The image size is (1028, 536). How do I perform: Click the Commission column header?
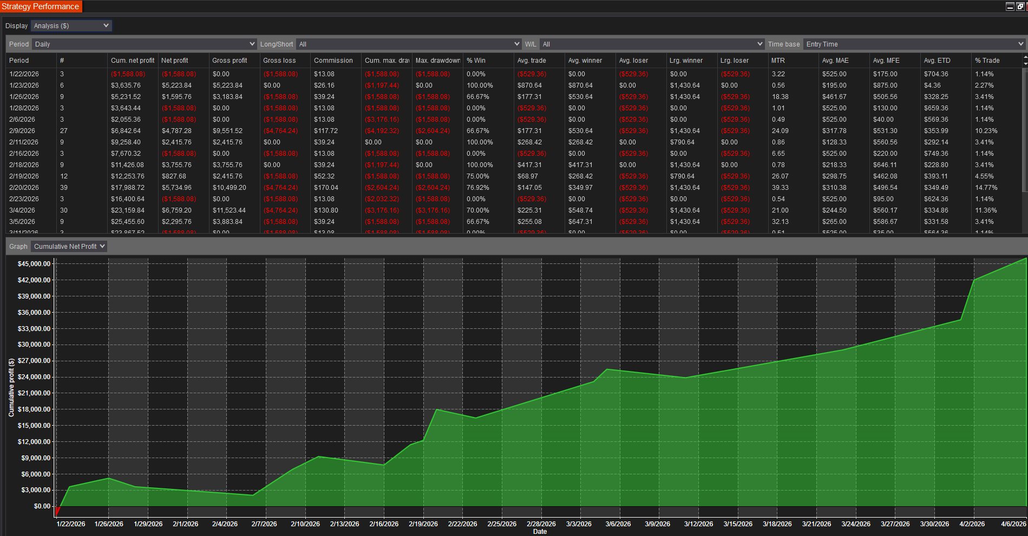pos(336,61)
